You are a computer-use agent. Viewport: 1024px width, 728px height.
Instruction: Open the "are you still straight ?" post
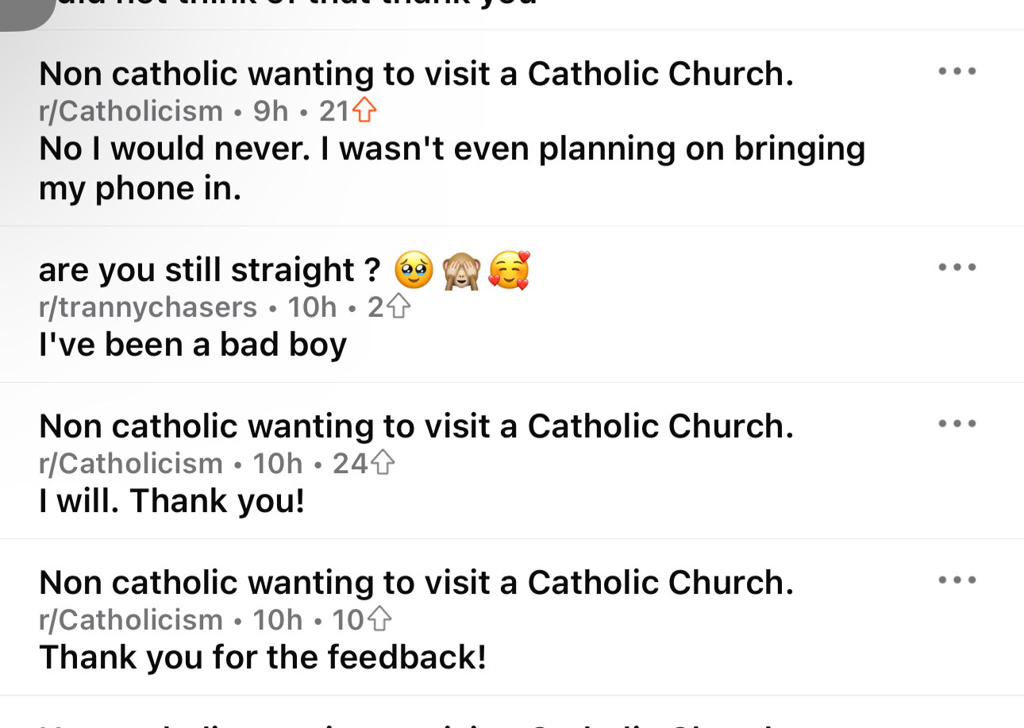click(x=284, y=270)
